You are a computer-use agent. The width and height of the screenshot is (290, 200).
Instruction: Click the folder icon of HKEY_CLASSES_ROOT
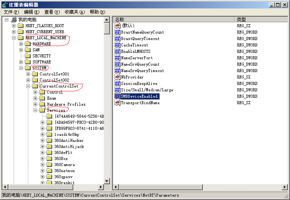click(20, 26)
